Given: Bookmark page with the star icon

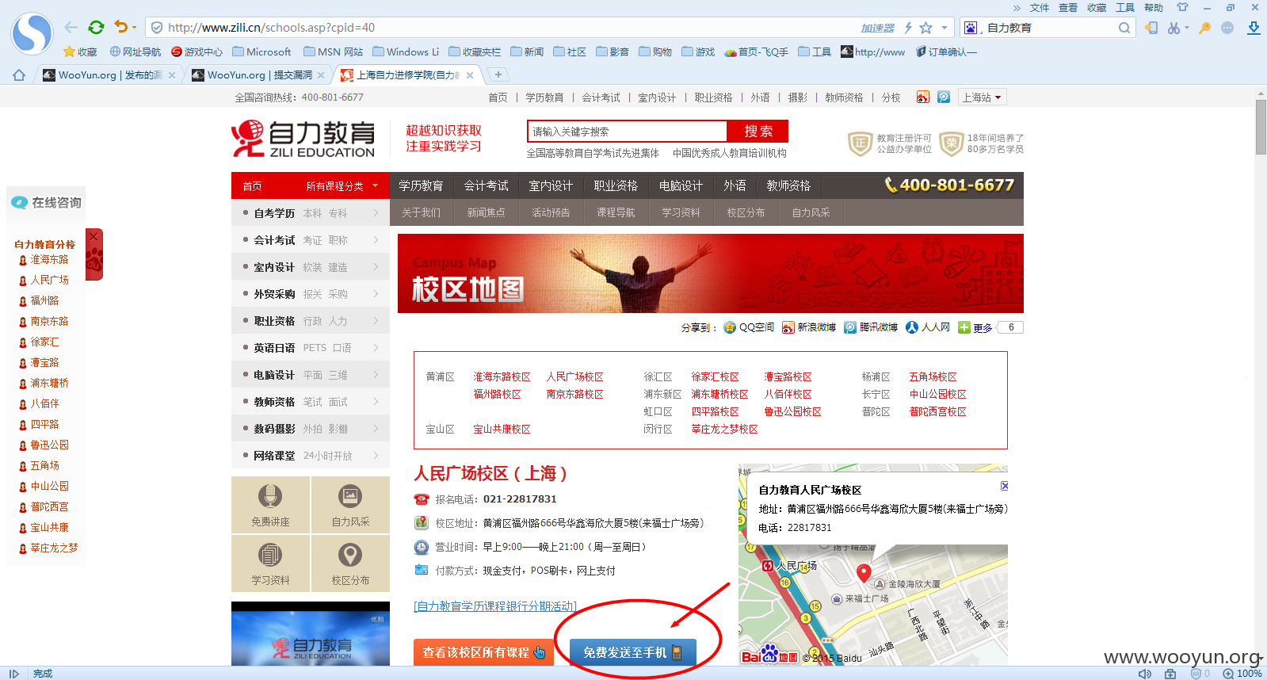Looking at the screenshot, I should click(925, 28).
